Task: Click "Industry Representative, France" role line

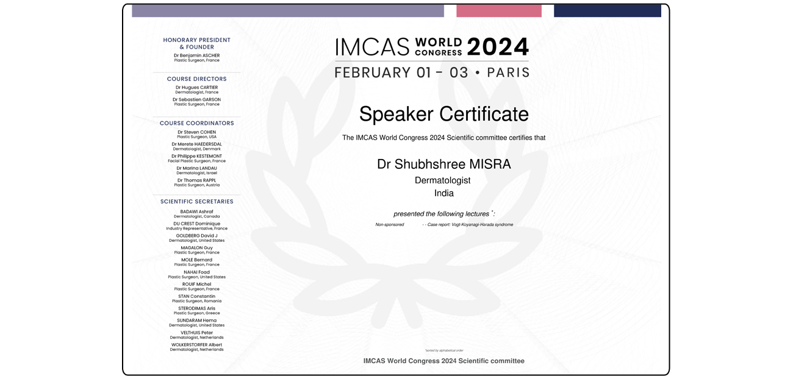Action: [196, 228]
